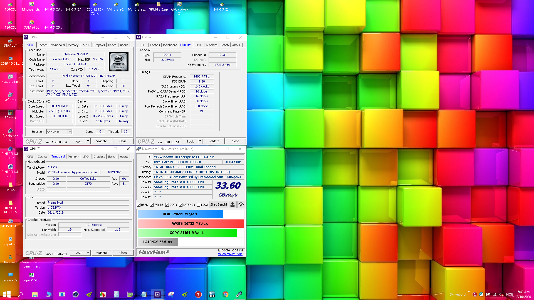The width and height of the screenshot is (534, 300).
Task: Start the MaxxMem benchmark
Action: (218, 204)
